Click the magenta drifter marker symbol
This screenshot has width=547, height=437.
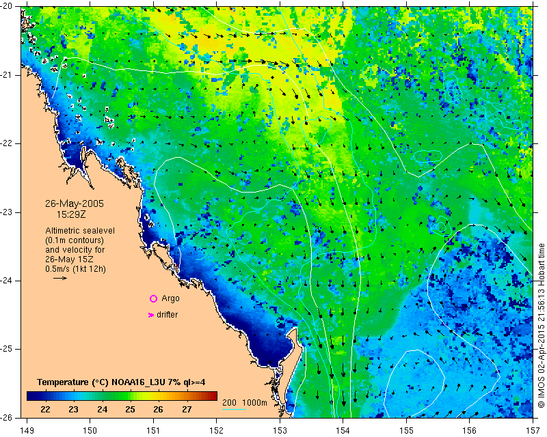pos(151,315)
